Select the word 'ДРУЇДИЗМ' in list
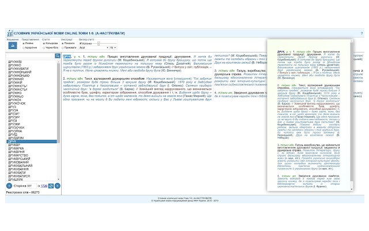The height and width of the screenshot is (231, 369). point(16,138)
